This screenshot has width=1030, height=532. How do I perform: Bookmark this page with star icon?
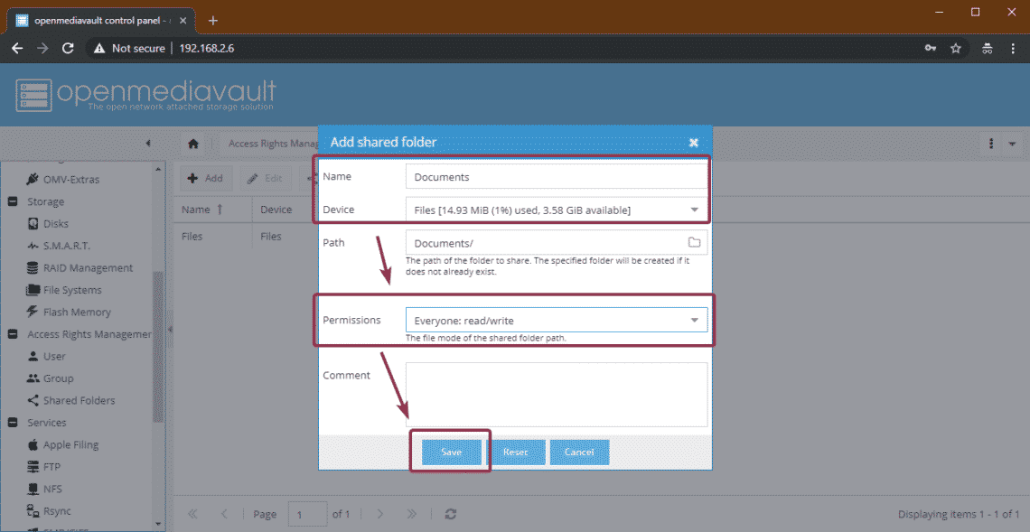coord(956,48)
